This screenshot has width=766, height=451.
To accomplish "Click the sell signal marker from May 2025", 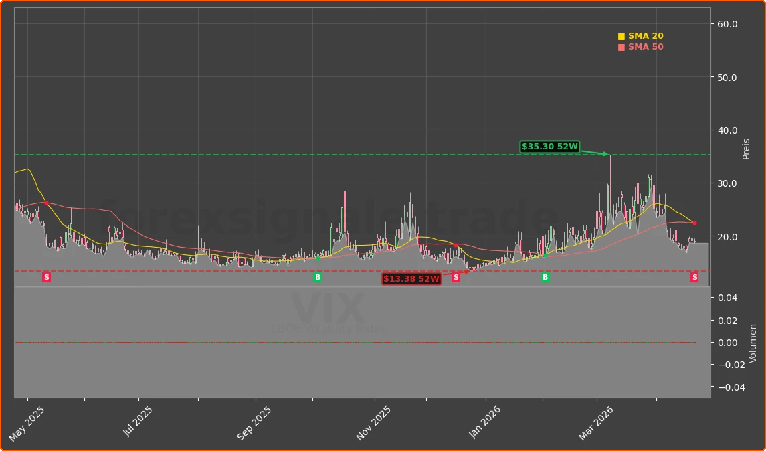I will (x=46, y=278).
